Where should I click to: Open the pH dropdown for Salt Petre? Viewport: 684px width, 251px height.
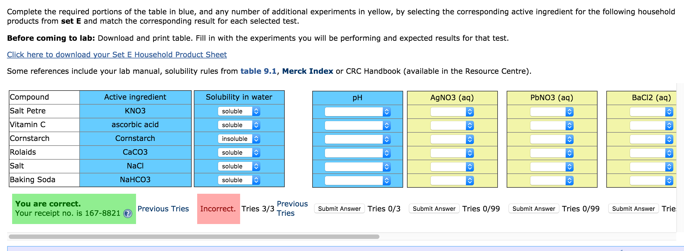(x=357, y=112)
